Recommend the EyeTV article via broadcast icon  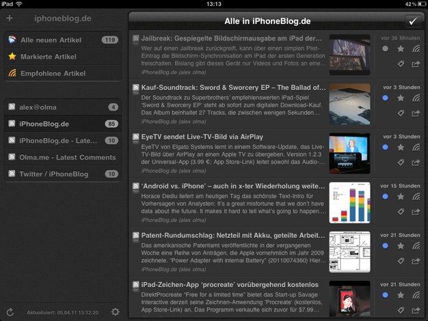click(x=416, y=148)
